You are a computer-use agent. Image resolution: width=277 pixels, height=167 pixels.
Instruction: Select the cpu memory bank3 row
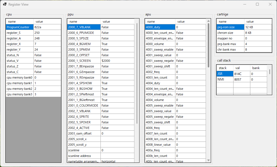[x=19, y=94]
